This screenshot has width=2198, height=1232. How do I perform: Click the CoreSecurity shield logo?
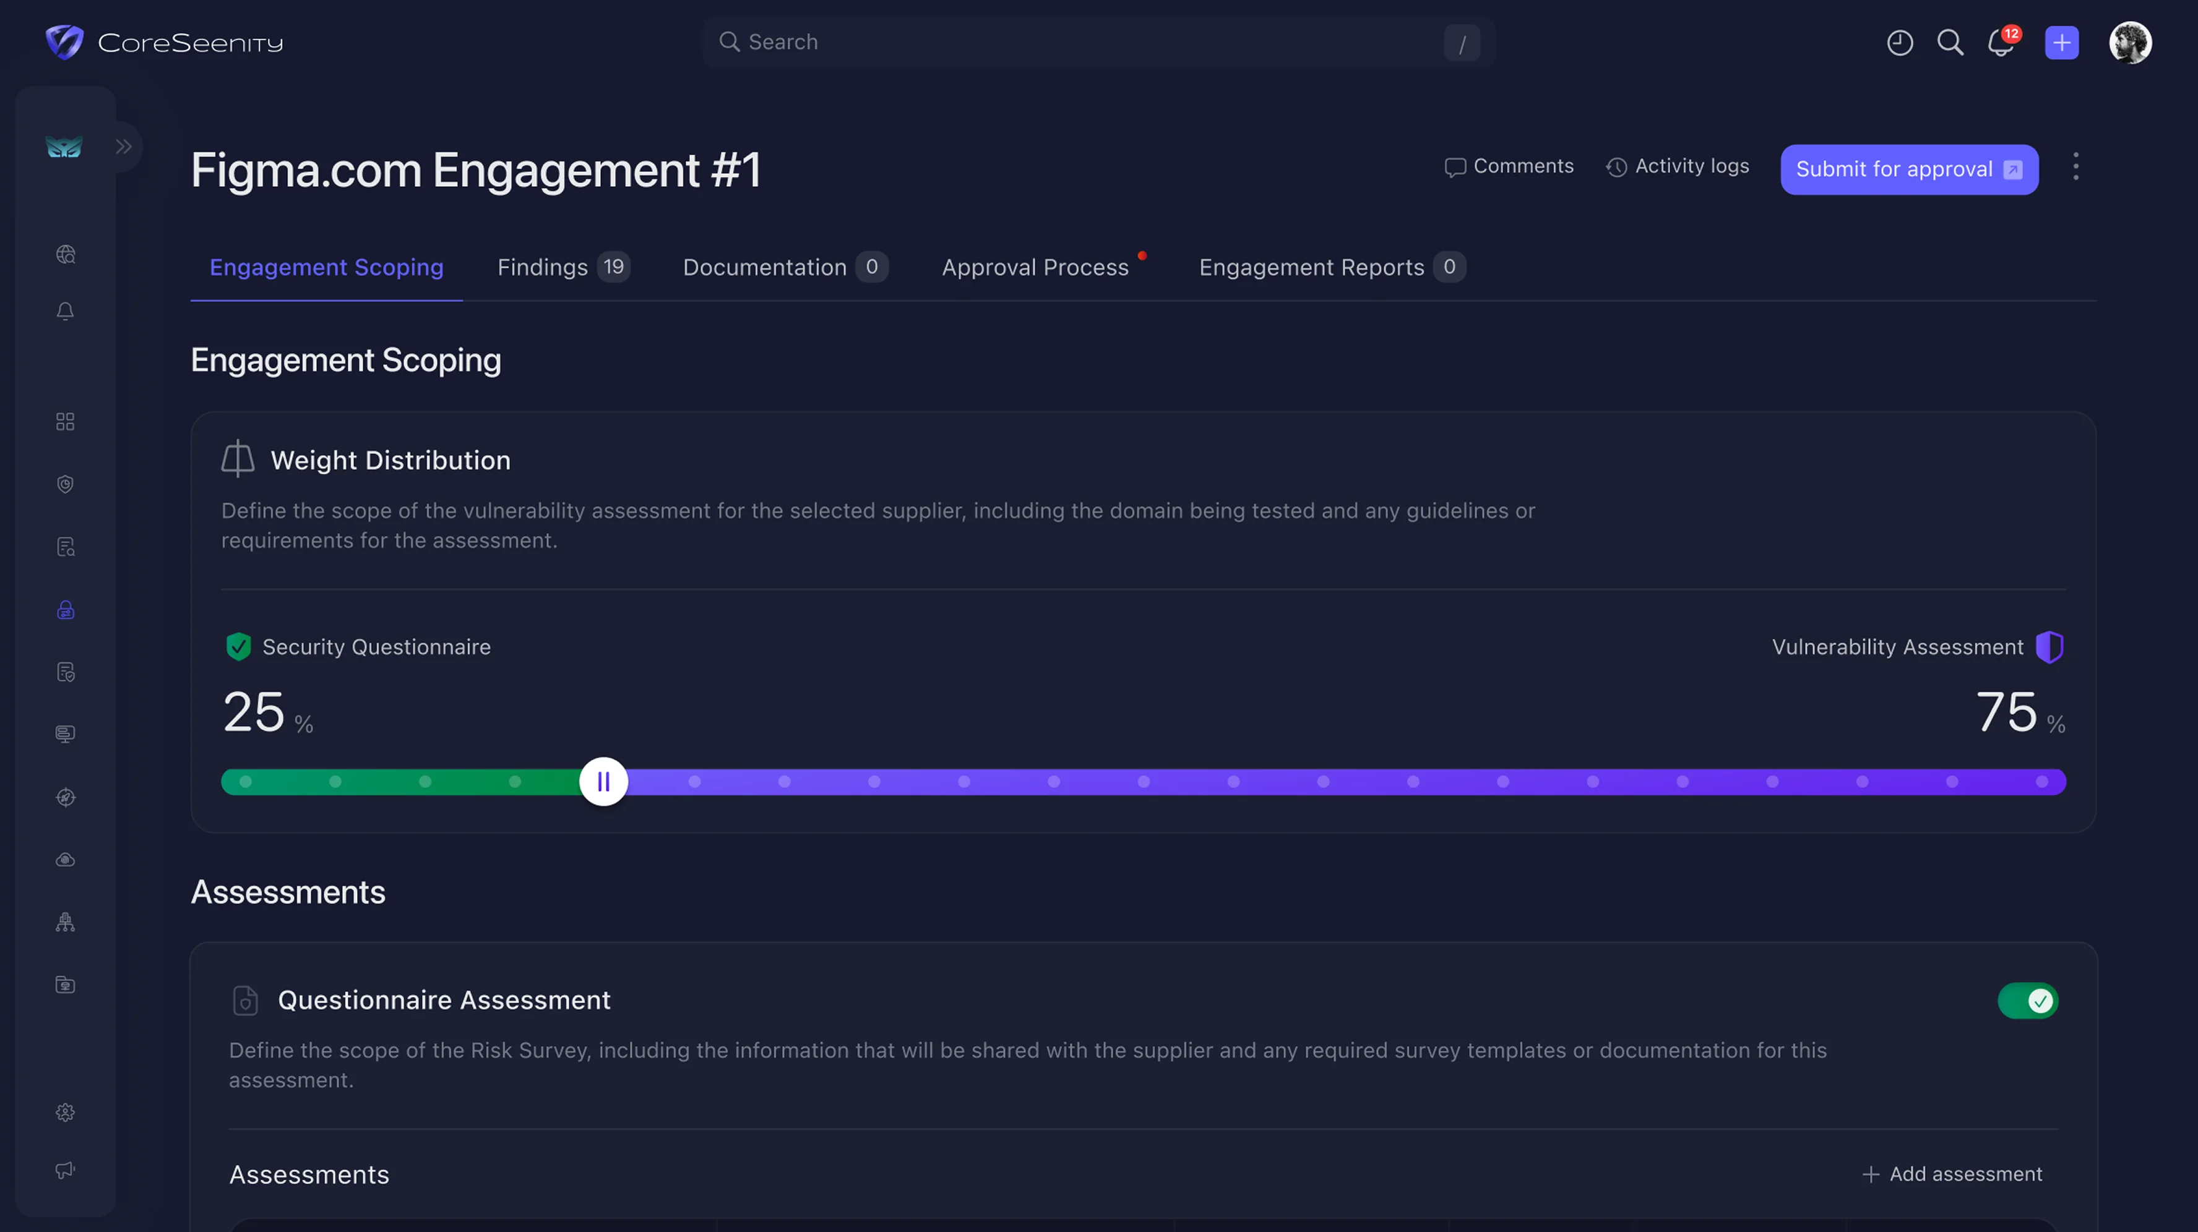64,42
